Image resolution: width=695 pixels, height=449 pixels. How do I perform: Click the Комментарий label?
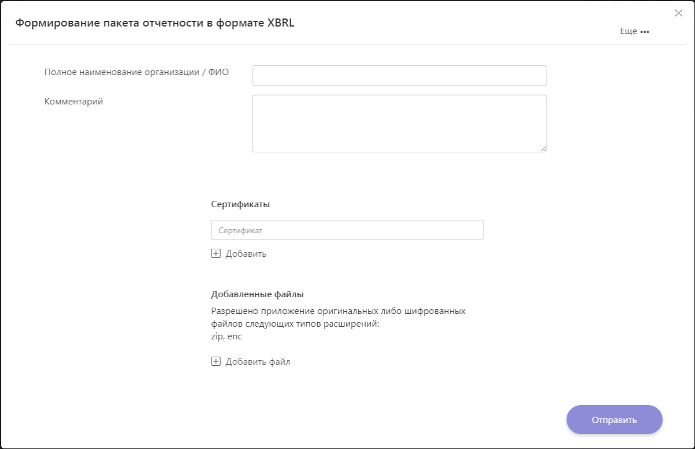point(73,102)
